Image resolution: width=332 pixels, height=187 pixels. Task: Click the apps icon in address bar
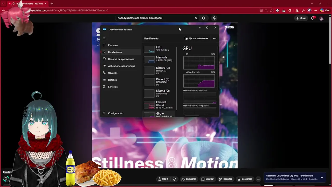[x=261, y=10]
